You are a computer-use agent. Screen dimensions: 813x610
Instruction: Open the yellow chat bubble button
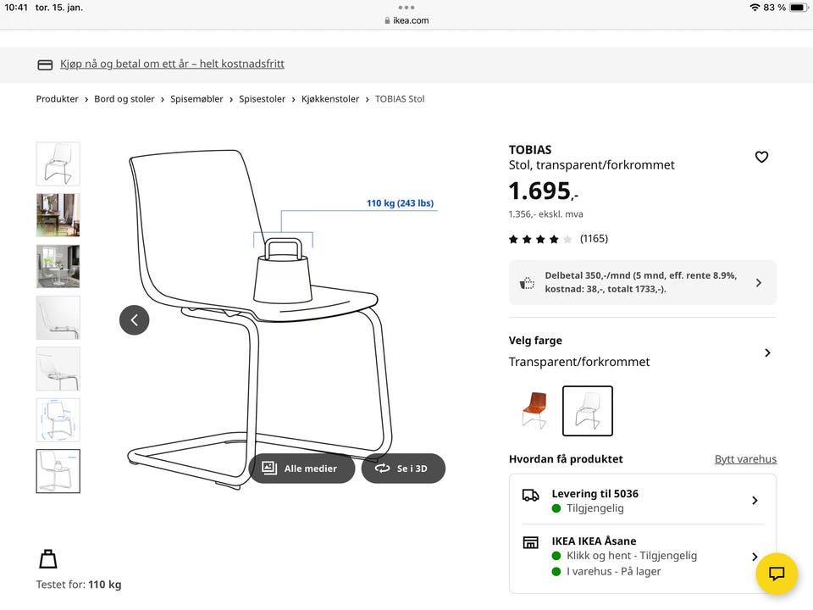coord(776,574)
